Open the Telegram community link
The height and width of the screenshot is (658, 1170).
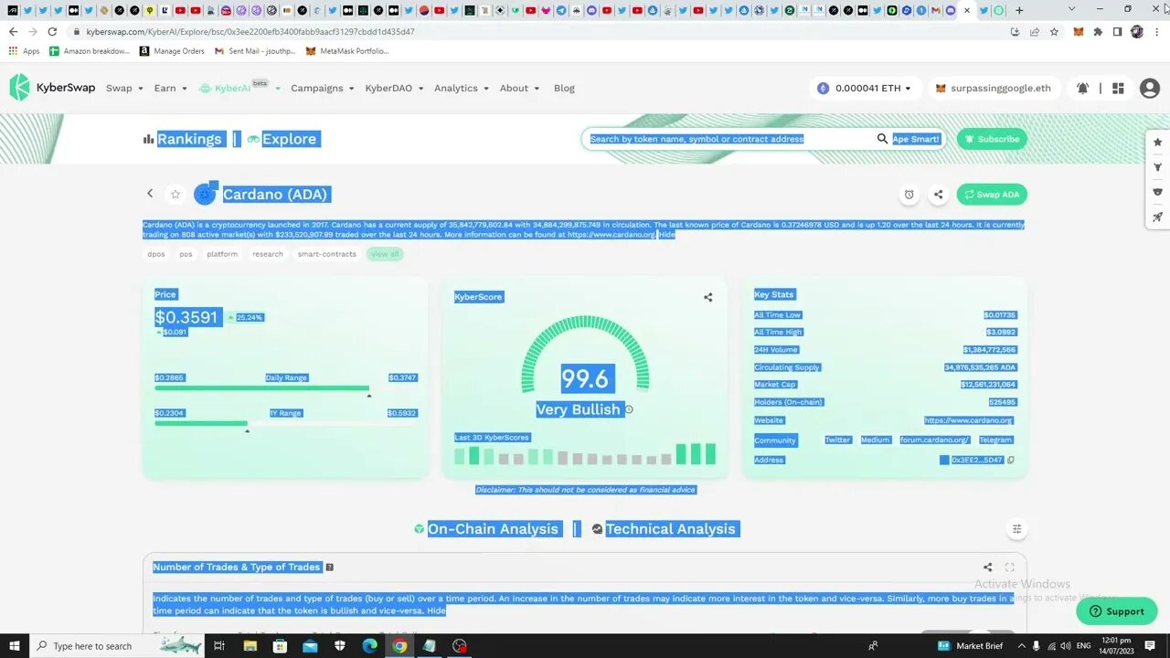(x=995, y=440)
